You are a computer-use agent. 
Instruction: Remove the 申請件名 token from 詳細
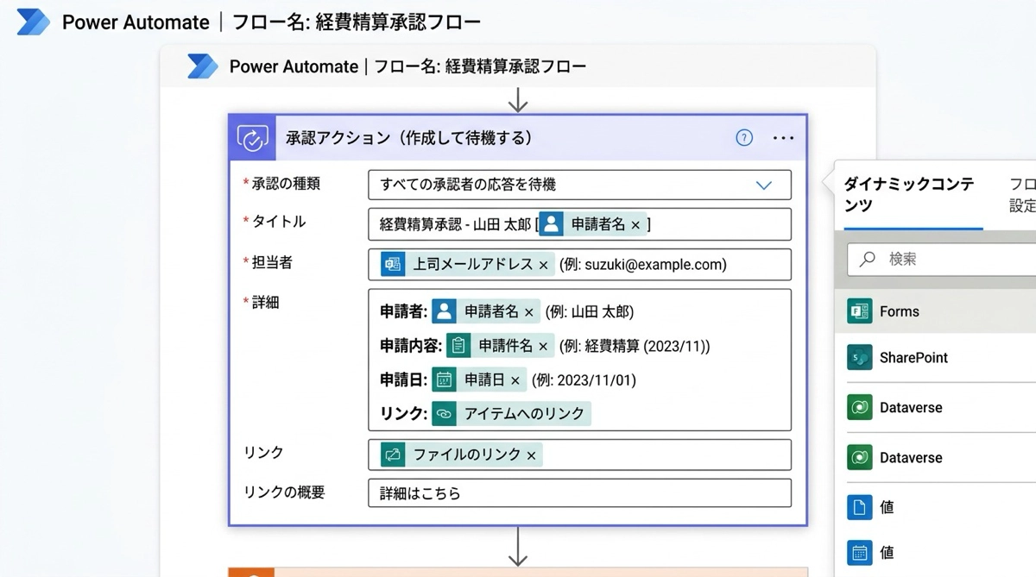point(543,347)
